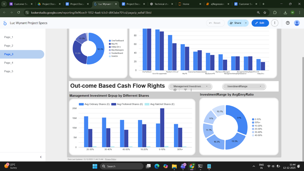This screenshot has width=304, height=171.
Task: Expand the Share button dropdown arrow
Action: 246,23
